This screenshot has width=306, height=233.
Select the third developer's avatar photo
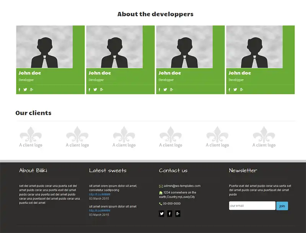[184, 47]
